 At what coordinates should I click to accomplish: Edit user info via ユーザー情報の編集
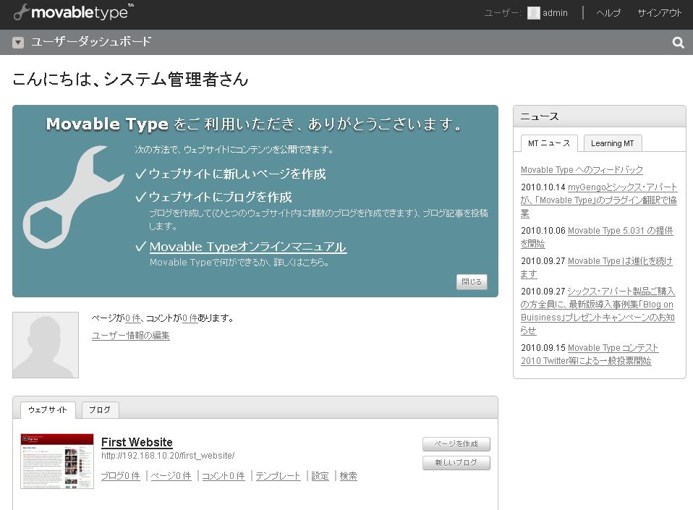(x=130, y=336)
